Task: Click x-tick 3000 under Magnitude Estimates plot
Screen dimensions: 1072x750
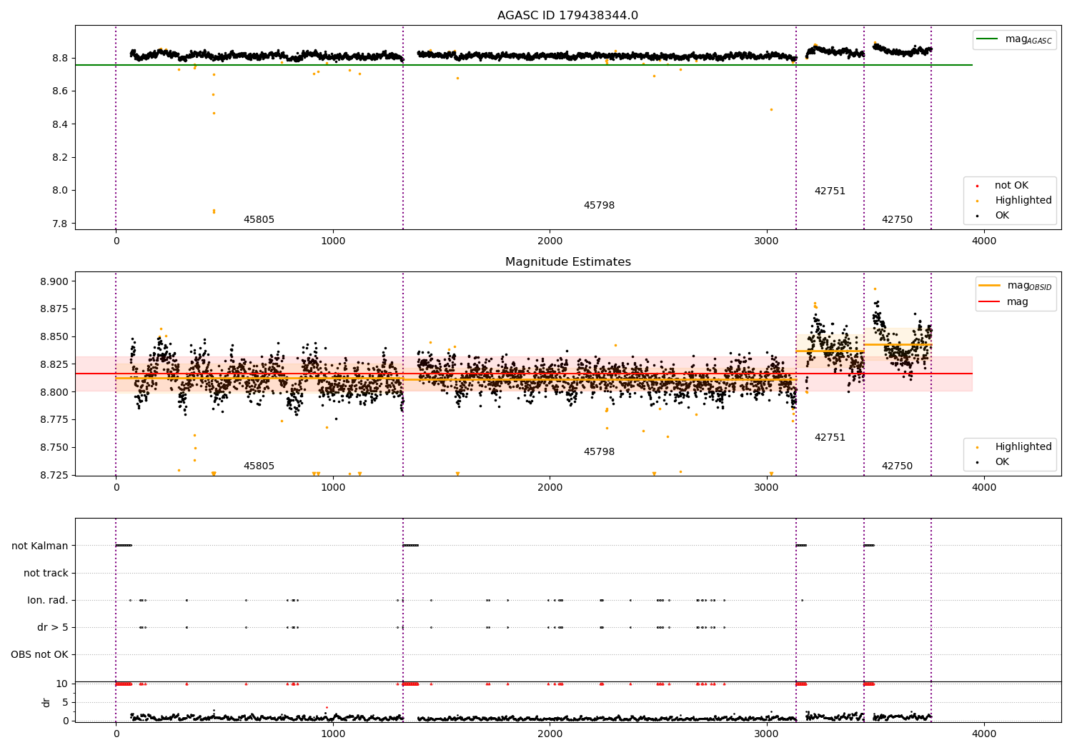Action: [x=767, y=487]
